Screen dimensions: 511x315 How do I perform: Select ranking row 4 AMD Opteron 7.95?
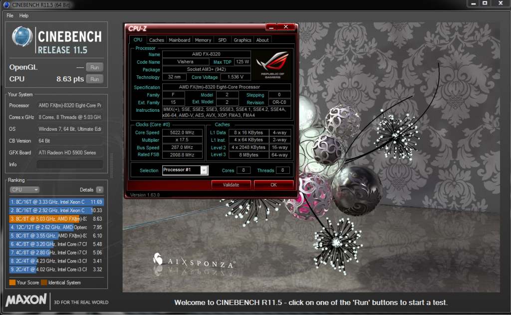pyautogui.click(x=56, y=227)
